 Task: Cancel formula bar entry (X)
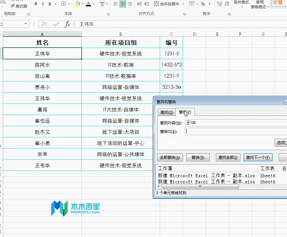(x=44, y=24)
